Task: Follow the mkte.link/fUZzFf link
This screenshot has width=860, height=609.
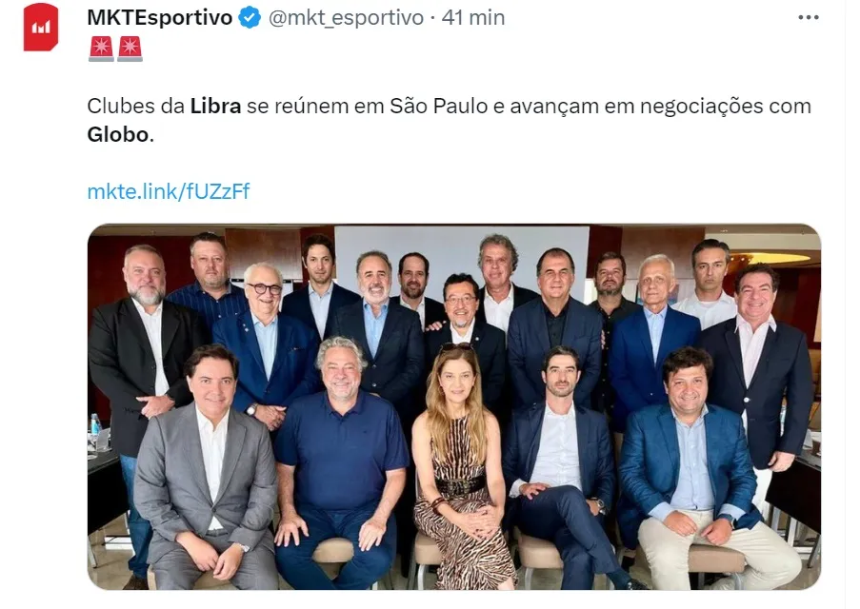Action: [169, 191]
